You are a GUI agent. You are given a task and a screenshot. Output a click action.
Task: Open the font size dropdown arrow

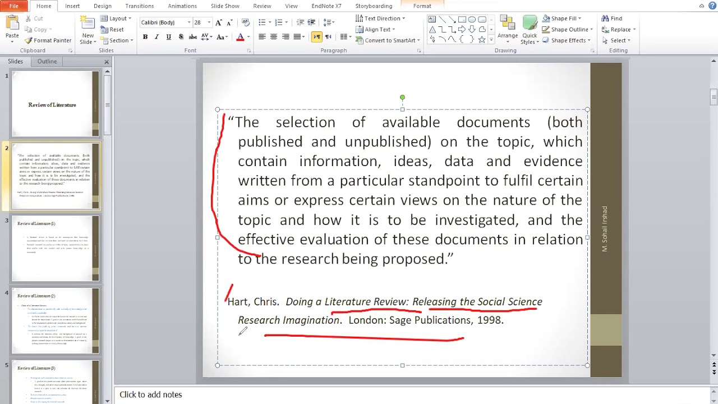coord(209,22)
